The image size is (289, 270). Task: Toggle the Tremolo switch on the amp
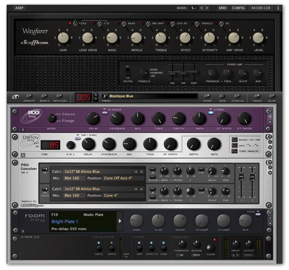tap(197, 24)
